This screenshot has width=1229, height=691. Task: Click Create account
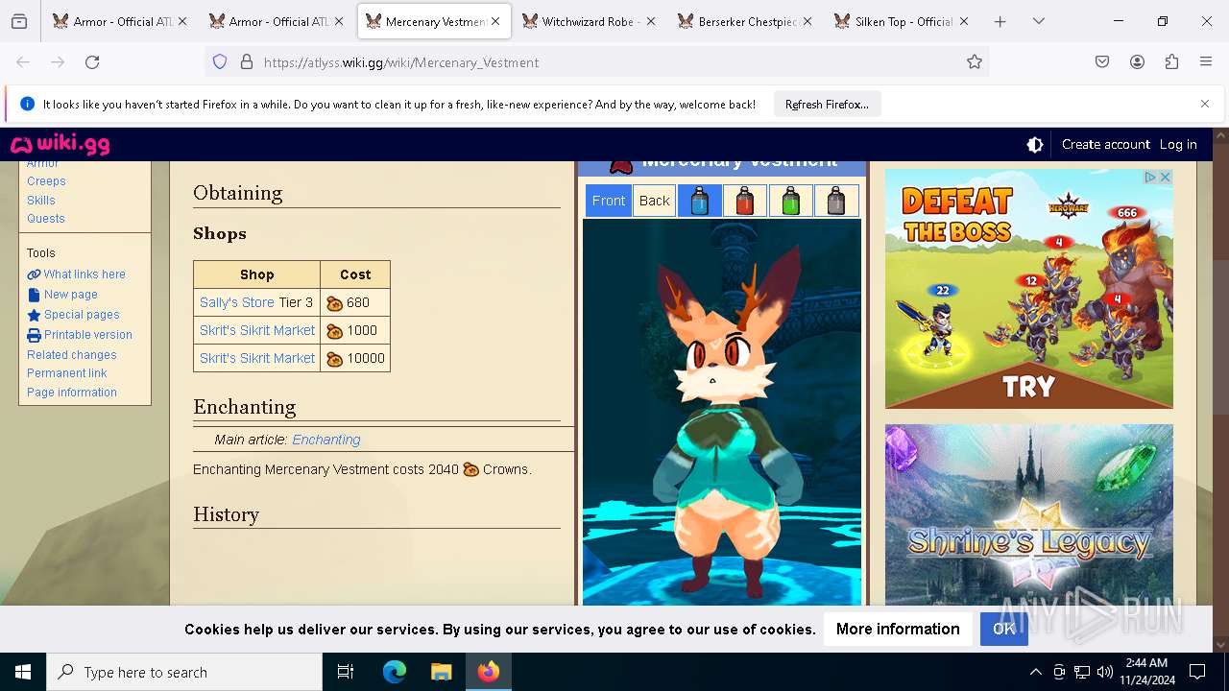point(1105,144)
